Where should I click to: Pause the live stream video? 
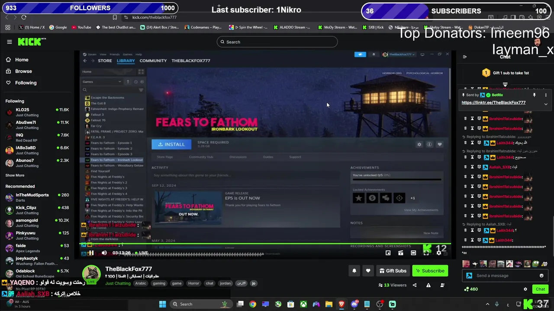coord(91,253)
